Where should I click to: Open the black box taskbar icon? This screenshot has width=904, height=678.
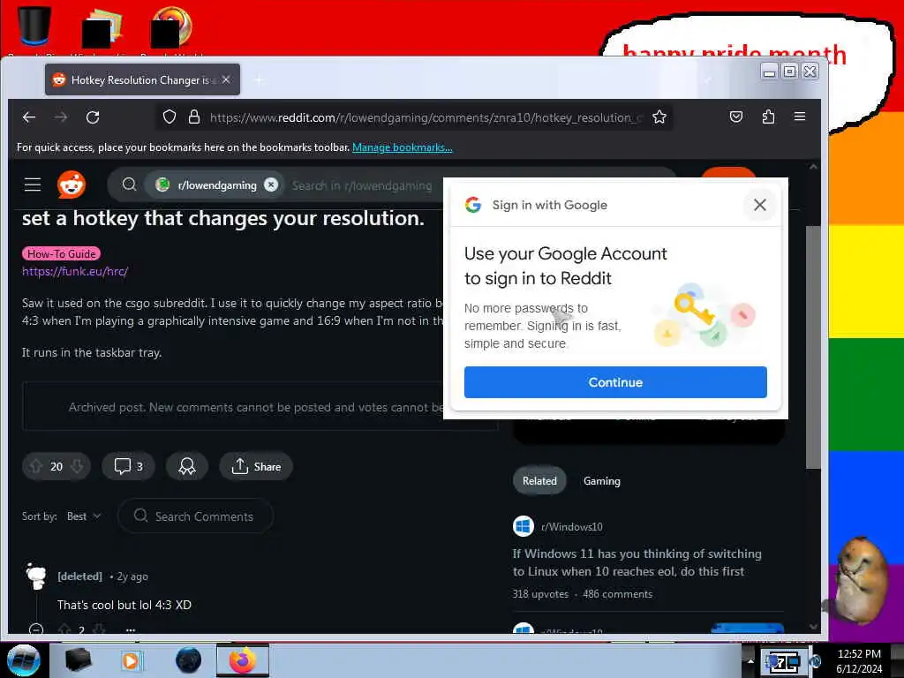pos(79,659)
